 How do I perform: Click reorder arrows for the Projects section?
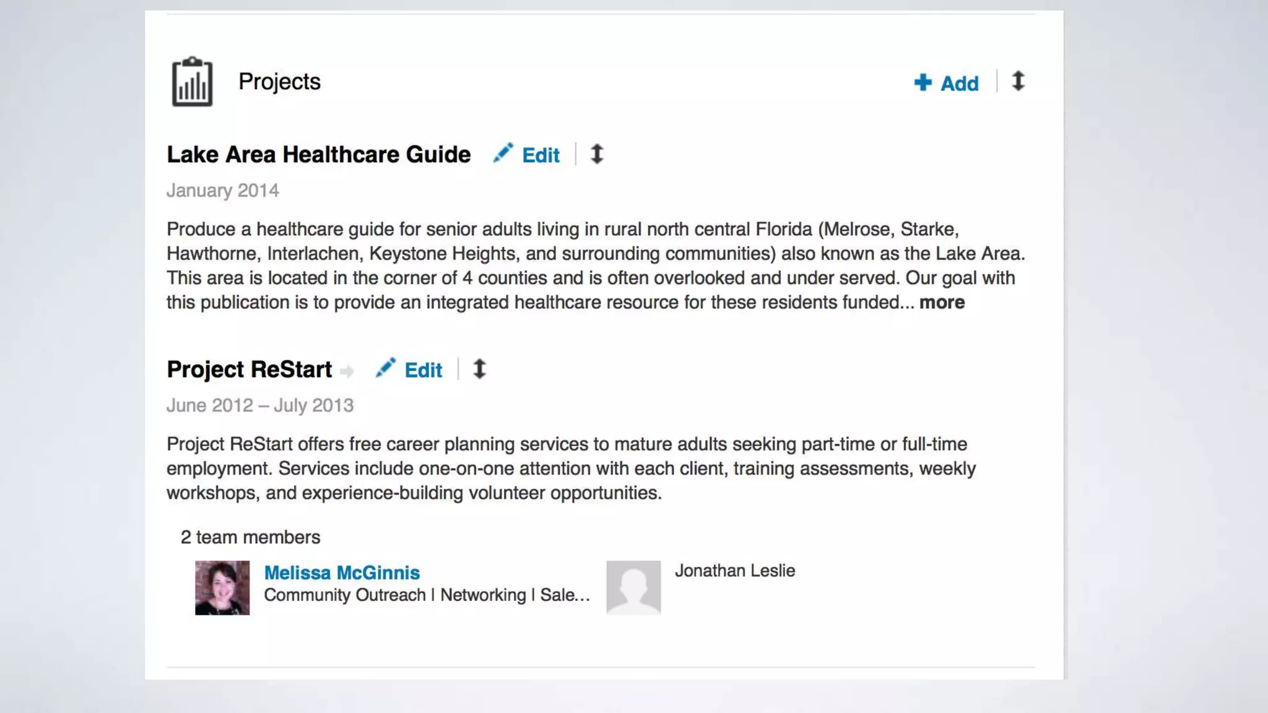pos(1018,81)
